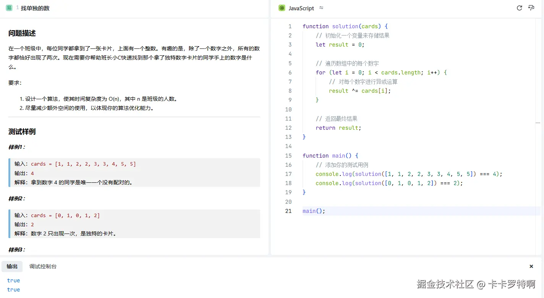Click the 测试样例 section heading
The width and height of the screenshot is (544, 298).
[x=22, y=132]
